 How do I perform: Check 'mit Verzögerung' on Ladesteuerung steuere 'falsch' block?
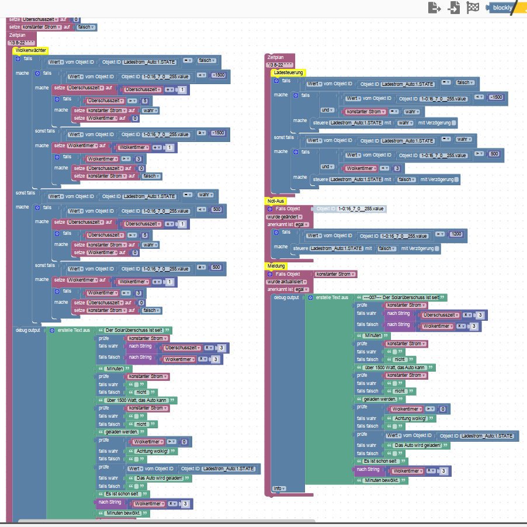click(456, 179)
